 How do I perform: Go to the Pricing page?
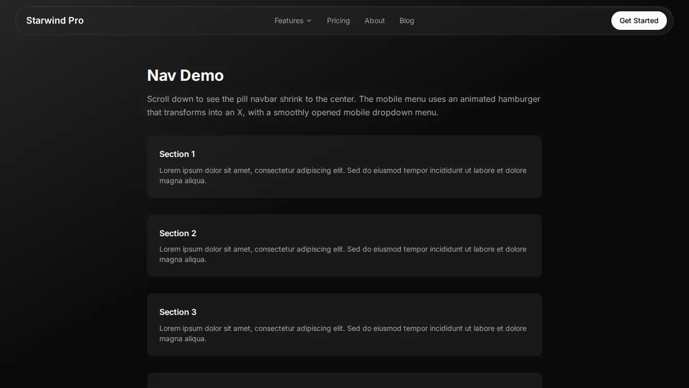click(x=338, y=21)
